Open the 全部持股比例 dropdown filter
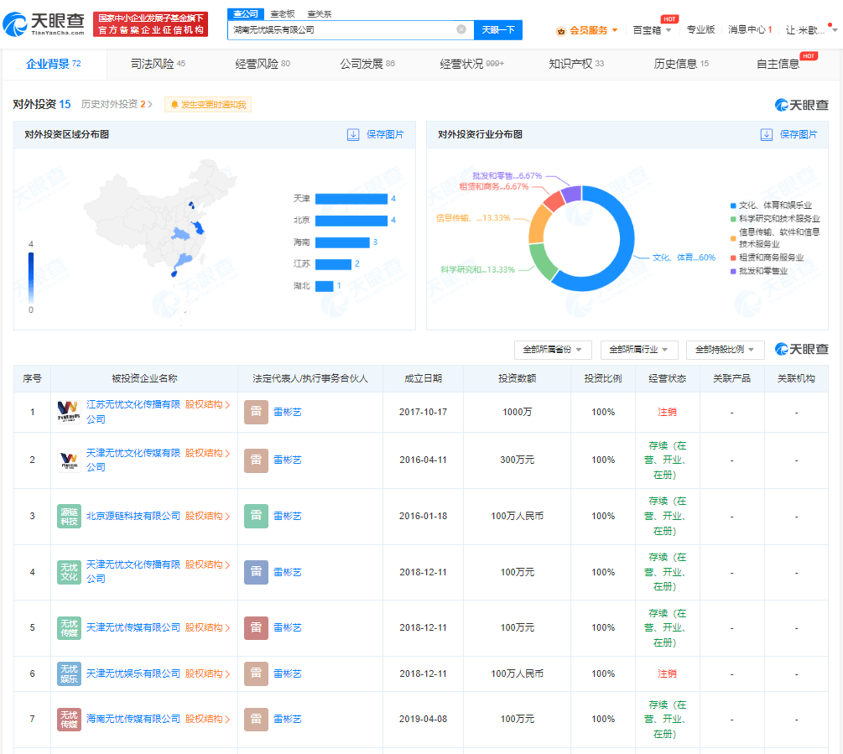 pos(725,349)
